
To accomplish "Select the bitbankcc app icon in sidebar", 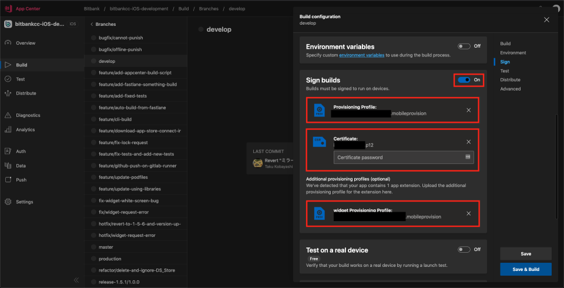I will pyautogui.click(x=8, y=24).
